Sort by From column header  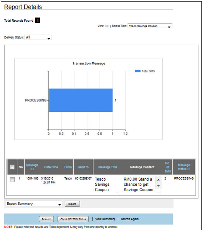coord(68,167)
